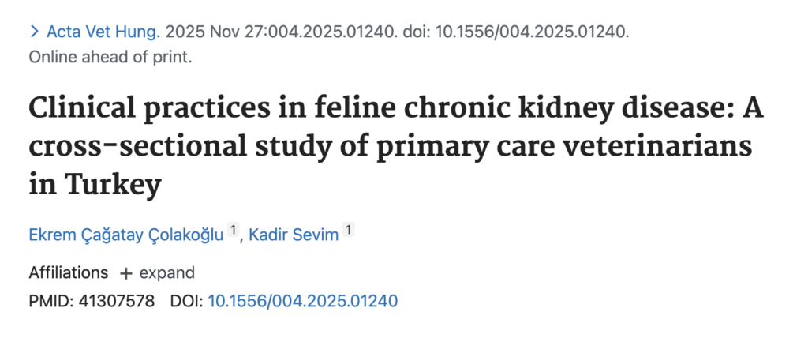Viewport: 808px width, 342px height.
Task: Open the Acta Vet Hung. journal link
Action: click(103, 32)
